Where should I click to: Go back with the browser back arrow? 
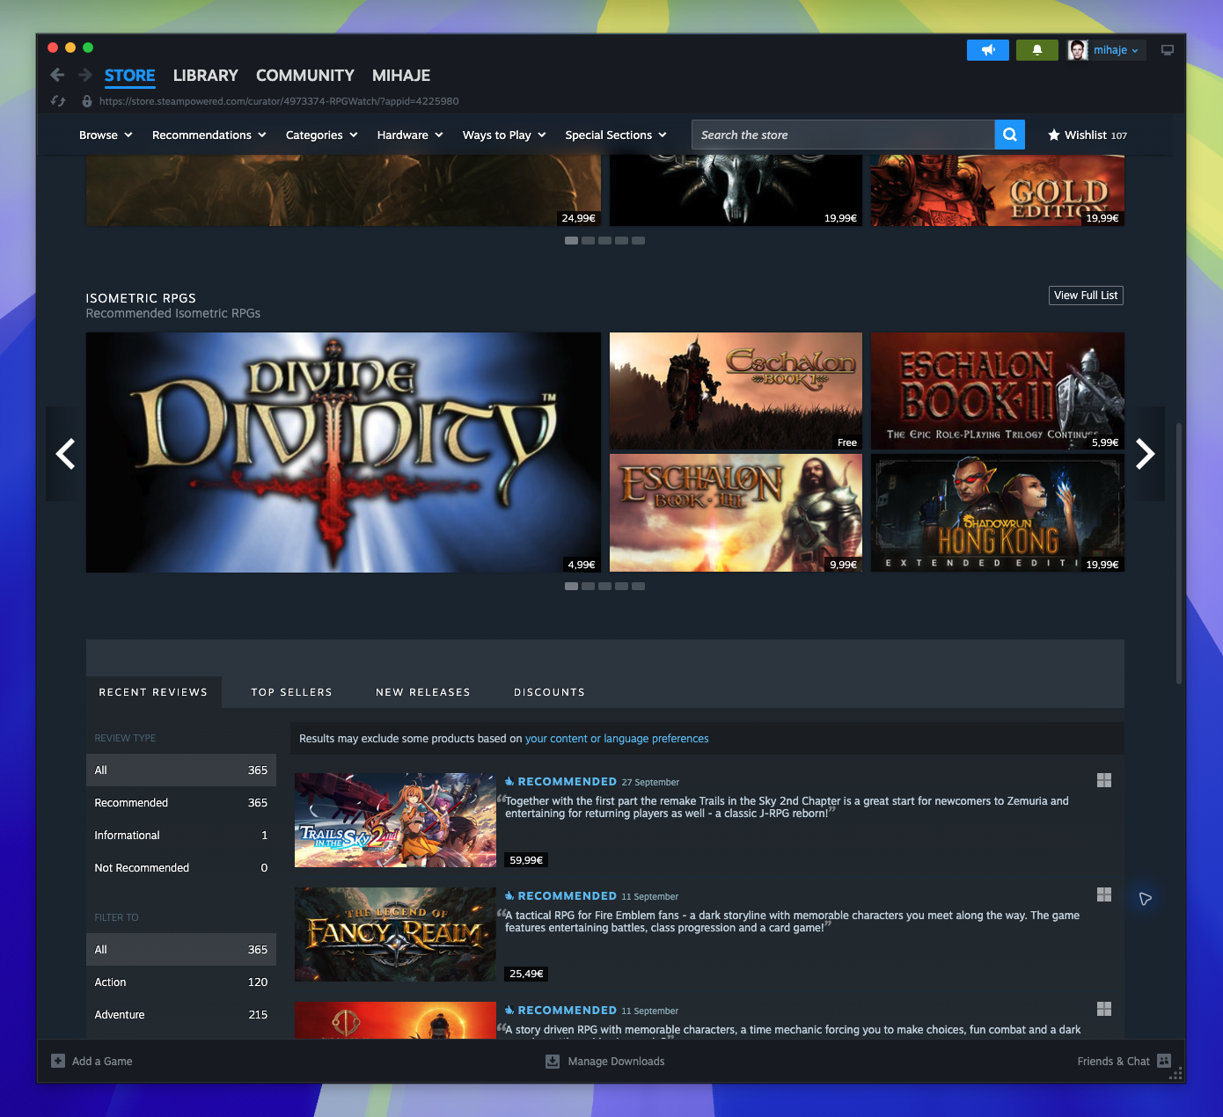tap(57, 76)
